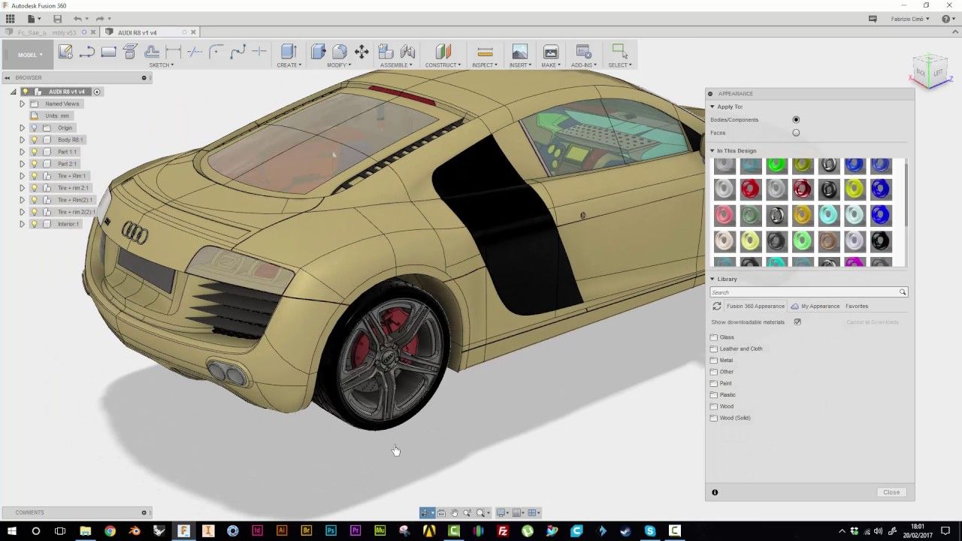Click the Insert Decal icon
Viewport: 962px width, 541px height.
tap(519, 50)
